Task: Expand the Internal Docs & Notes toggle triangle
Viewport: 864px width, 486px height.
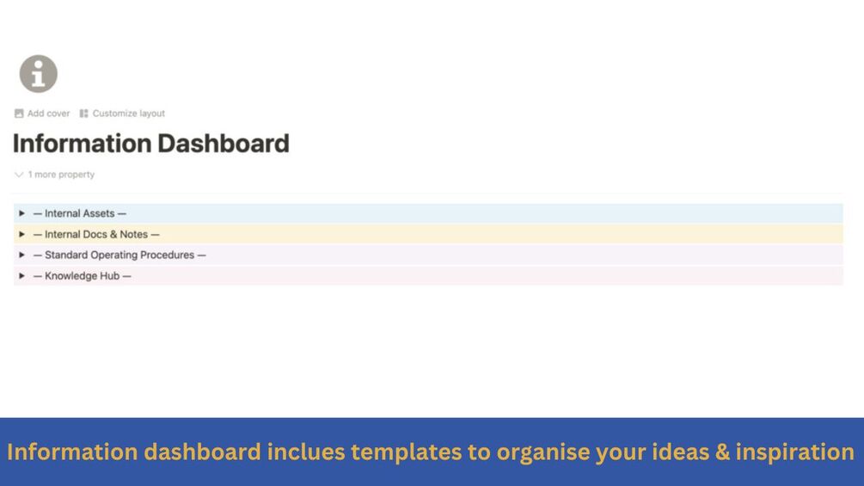Action: coord(22,234)
